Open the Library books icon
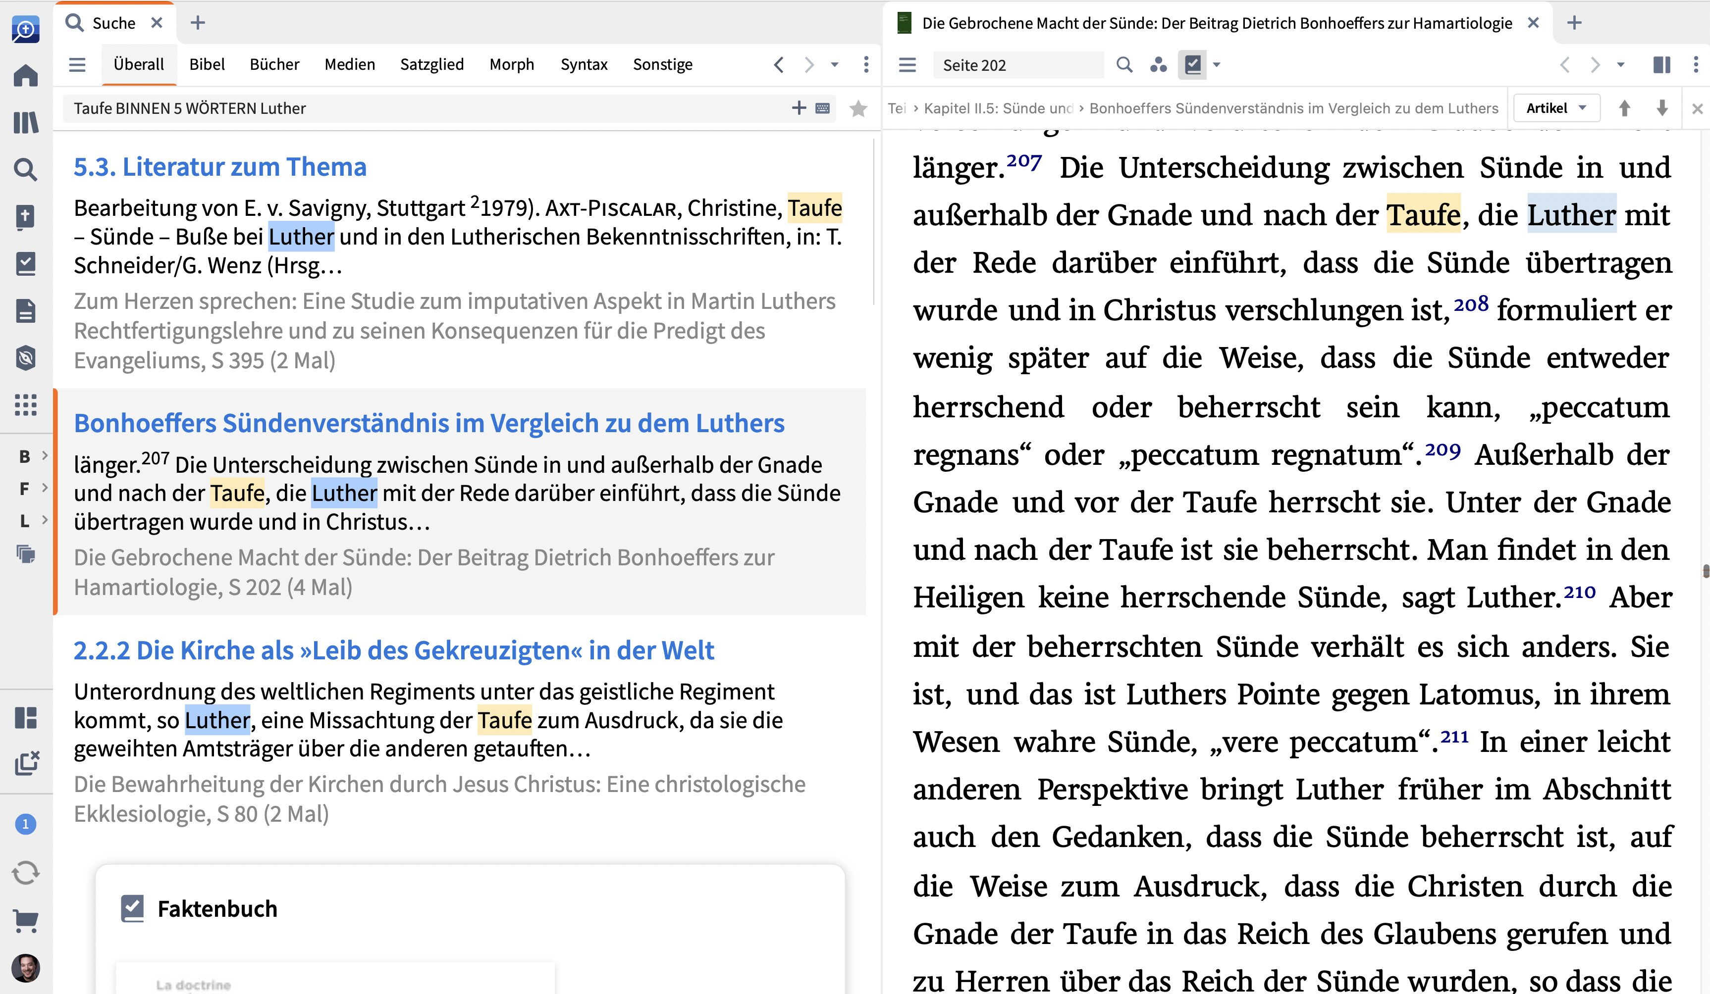1710x994 pixels. (26, 123)
